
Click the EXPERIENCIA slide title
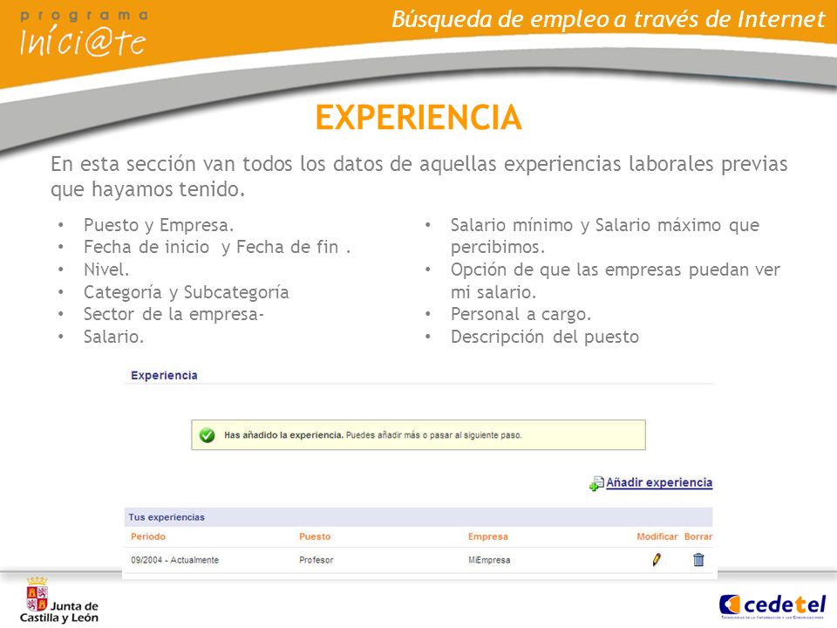[x=418, y=117]
